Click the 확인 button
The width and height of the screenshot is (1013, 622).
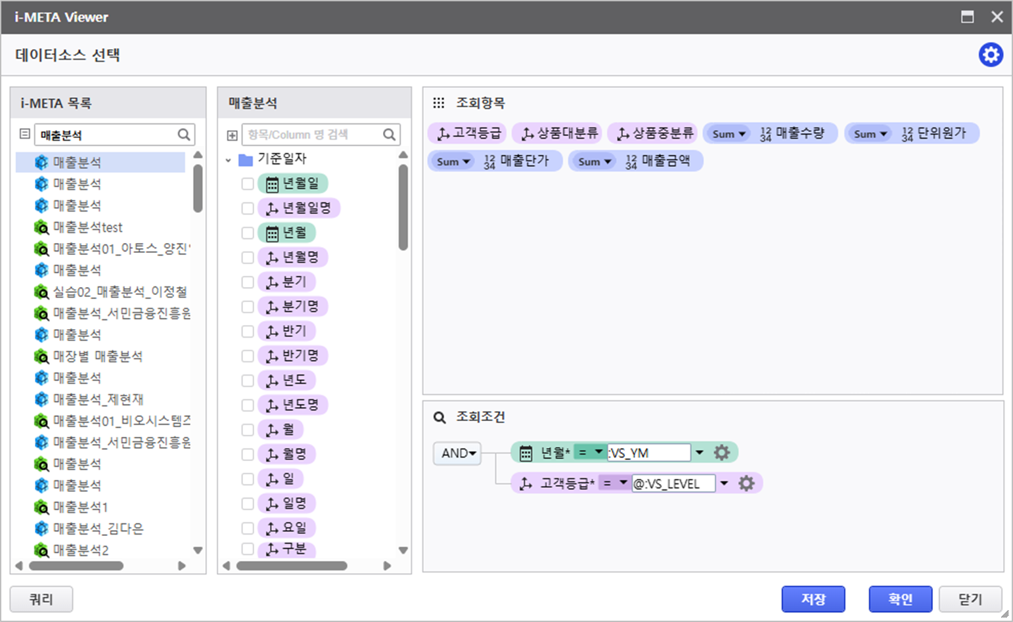point(901,599)
